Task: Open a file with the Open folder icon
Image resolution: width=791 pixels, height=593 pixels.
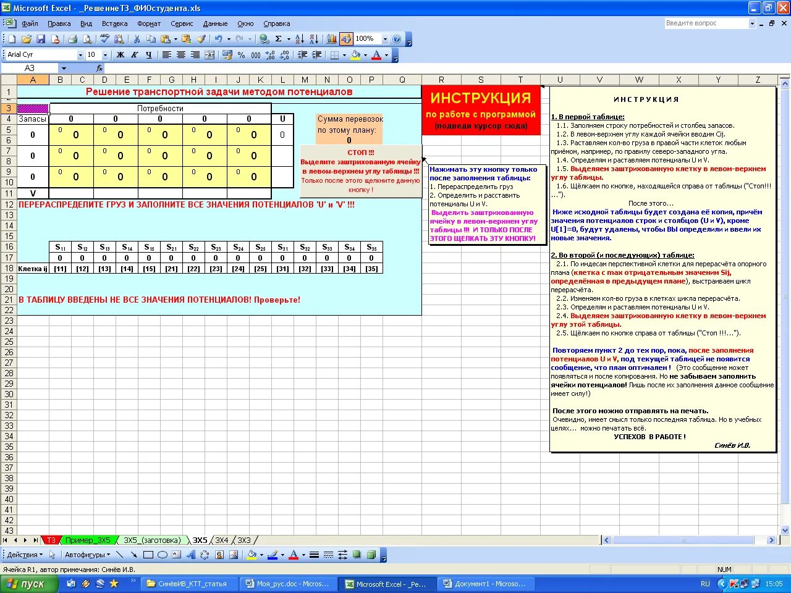Action: (x=26, y=39)
